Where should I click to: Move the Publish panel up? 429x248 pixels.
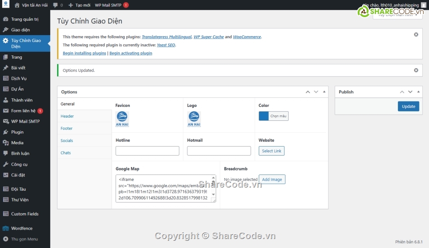[x=402, y=92]
